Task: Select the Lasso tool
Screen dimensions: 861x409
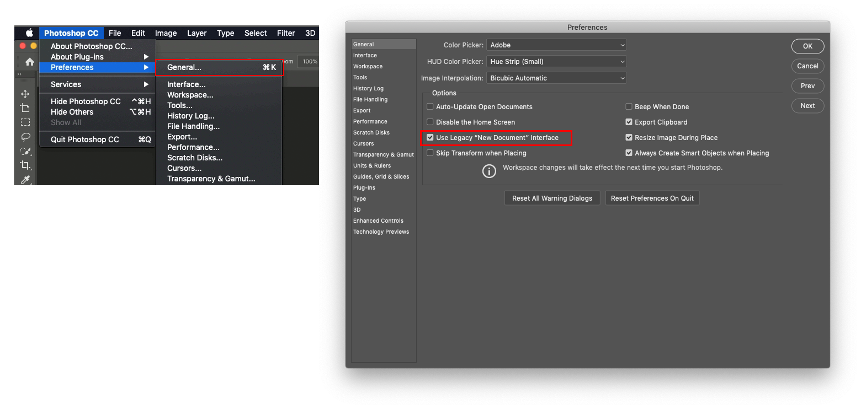Action: [x=25, y=137]
